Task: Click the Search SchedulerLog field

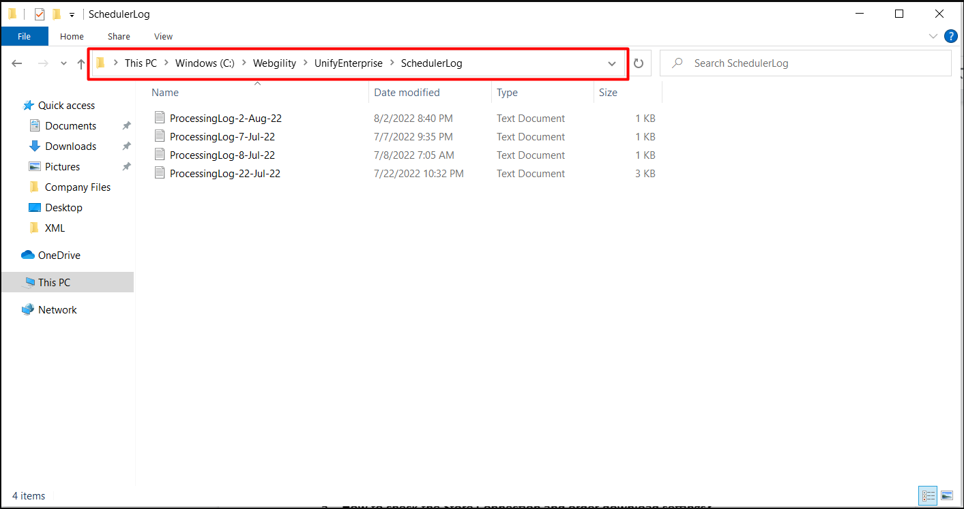Action: pyautogui.click(x=812, y=63)
